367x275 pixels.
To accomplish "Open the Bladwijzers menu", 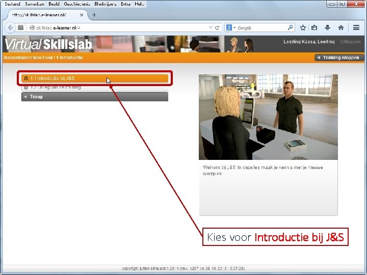I will click(106, 4).
